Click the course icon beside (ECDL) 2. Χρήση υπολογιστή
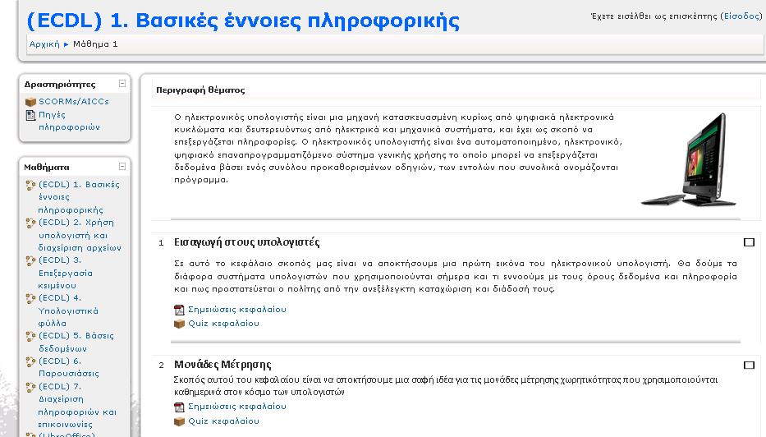The width and height of the screenshot is (766, 437). [30, 223]
